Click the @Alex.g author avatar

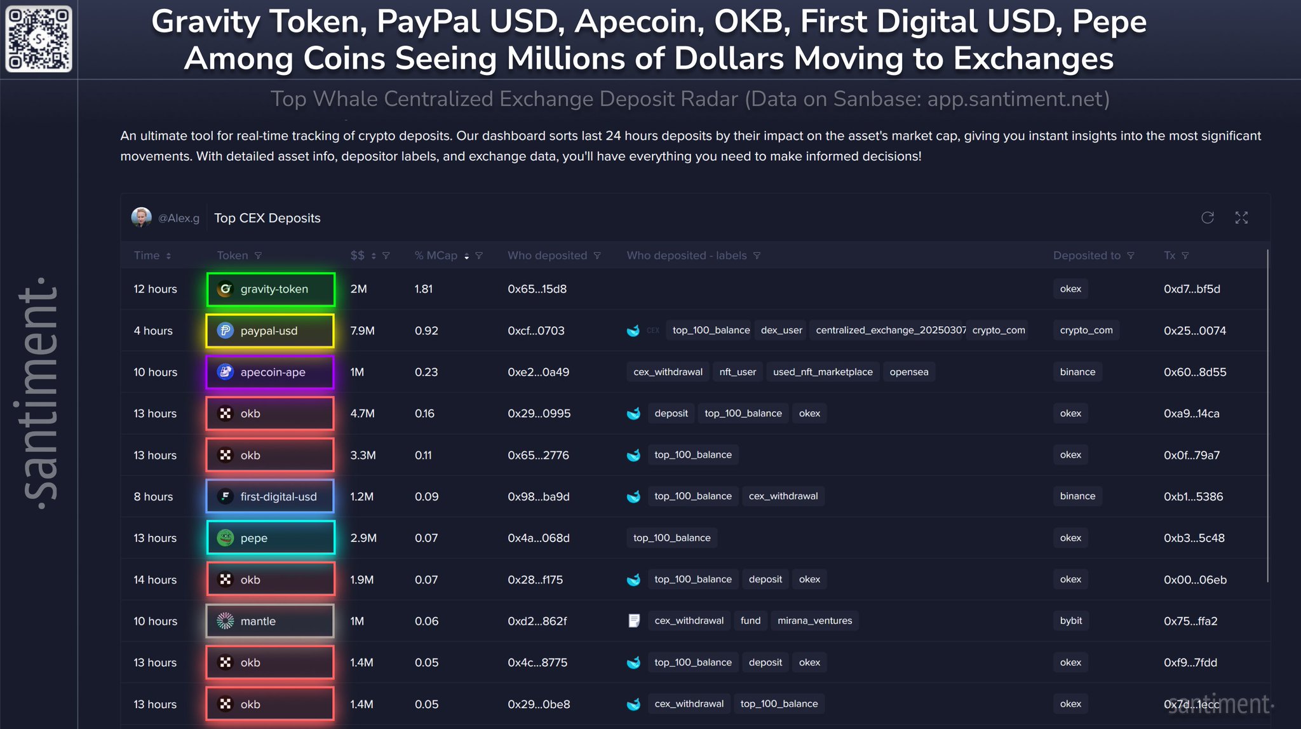141,217
